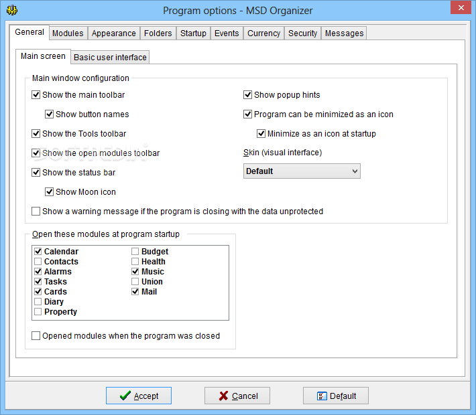Switch to the Modules tab
476x415 pixels.
68,33
